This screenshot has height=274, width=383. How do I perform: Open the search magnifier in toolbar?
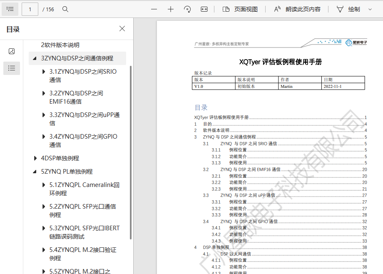65,9
